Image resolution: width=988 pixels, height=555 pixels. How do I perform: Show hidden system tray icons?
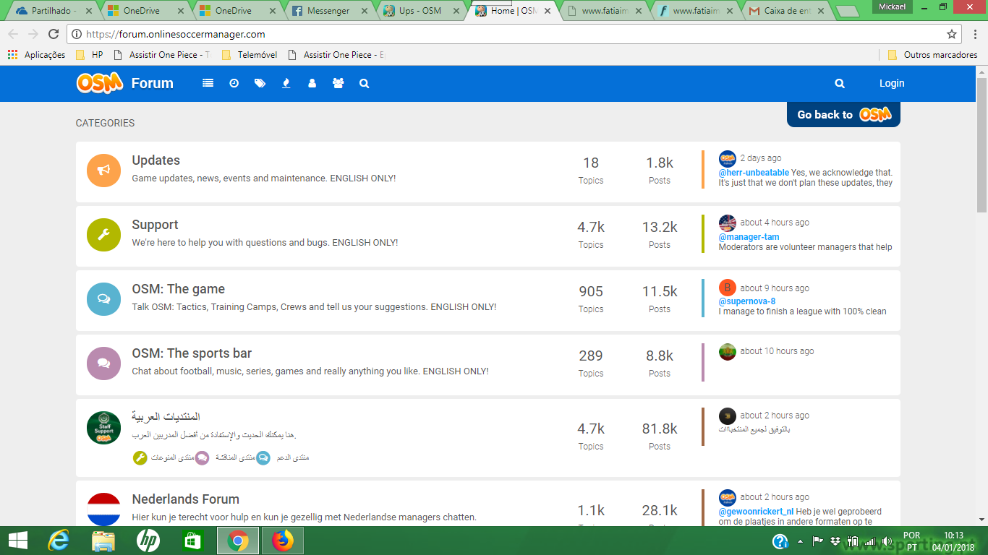(801, 541)
